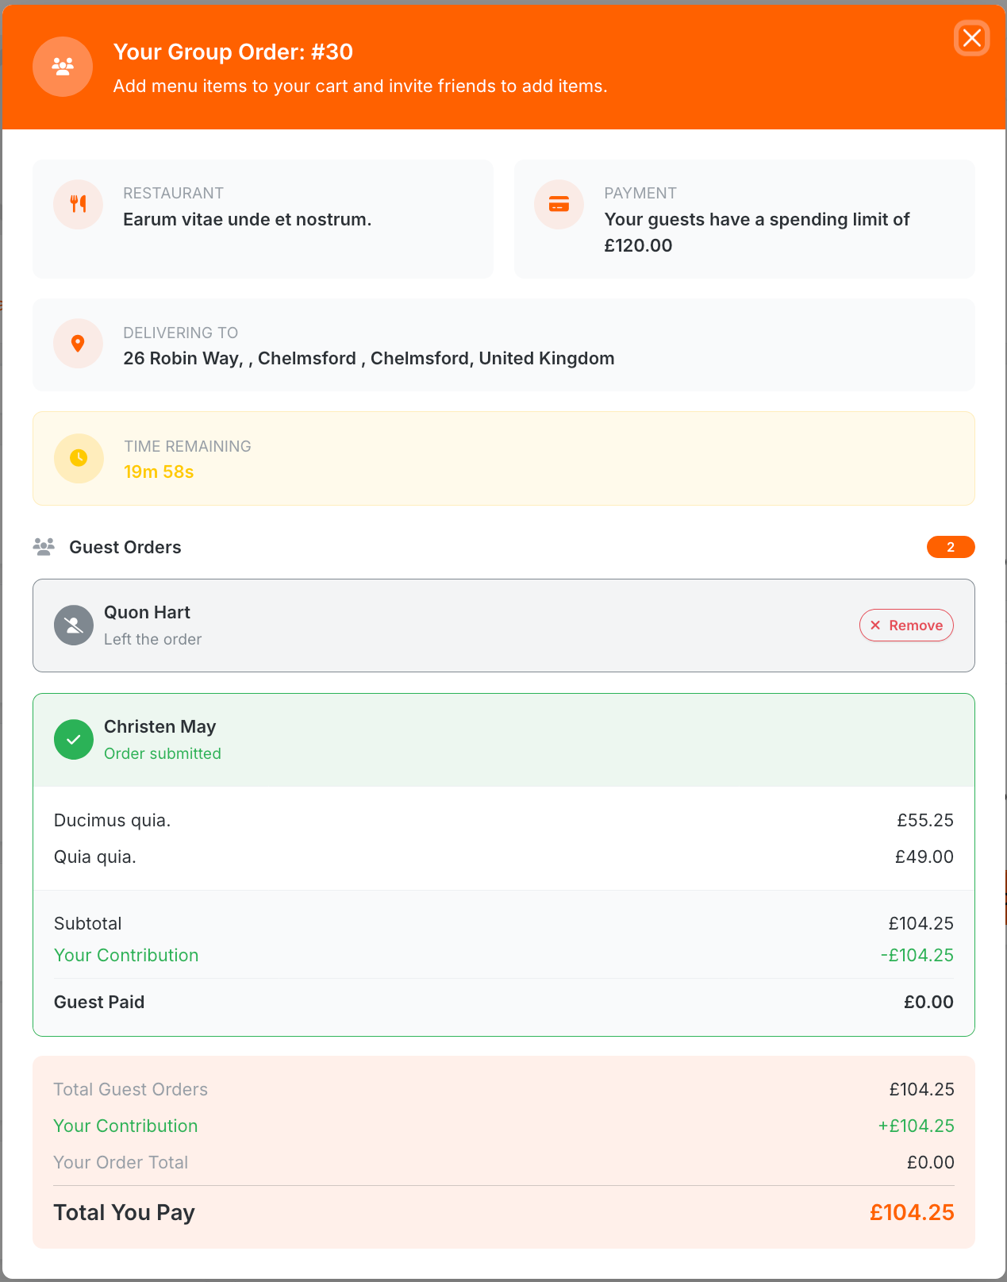Click the group order people icon in header

(63, 67)
